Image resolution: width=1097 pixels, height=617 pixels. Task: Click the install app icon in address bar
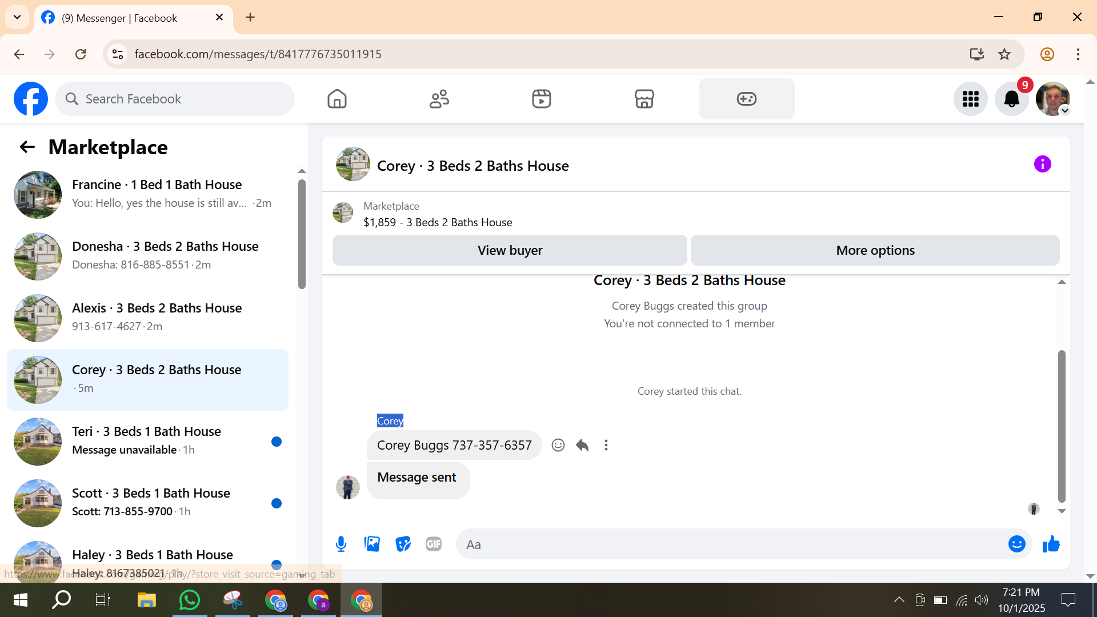[977, 54]
